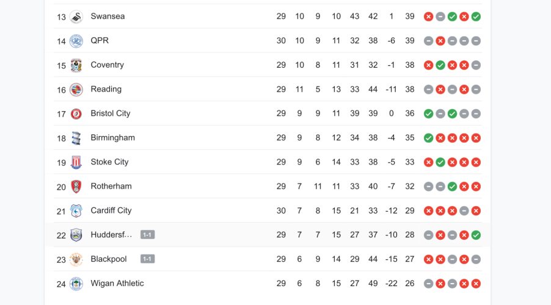Open the Blackpool team name link
551x305 pixels.
[x=109, y=259]
